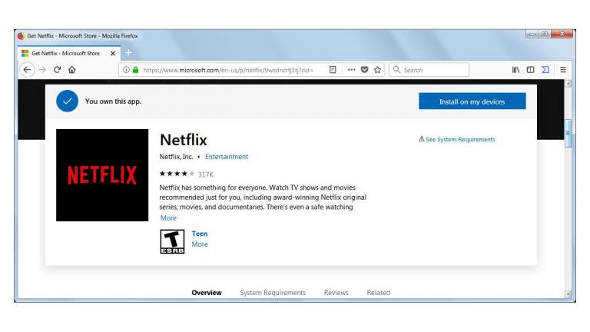Show site information icon in address bar

coord(126,70)
